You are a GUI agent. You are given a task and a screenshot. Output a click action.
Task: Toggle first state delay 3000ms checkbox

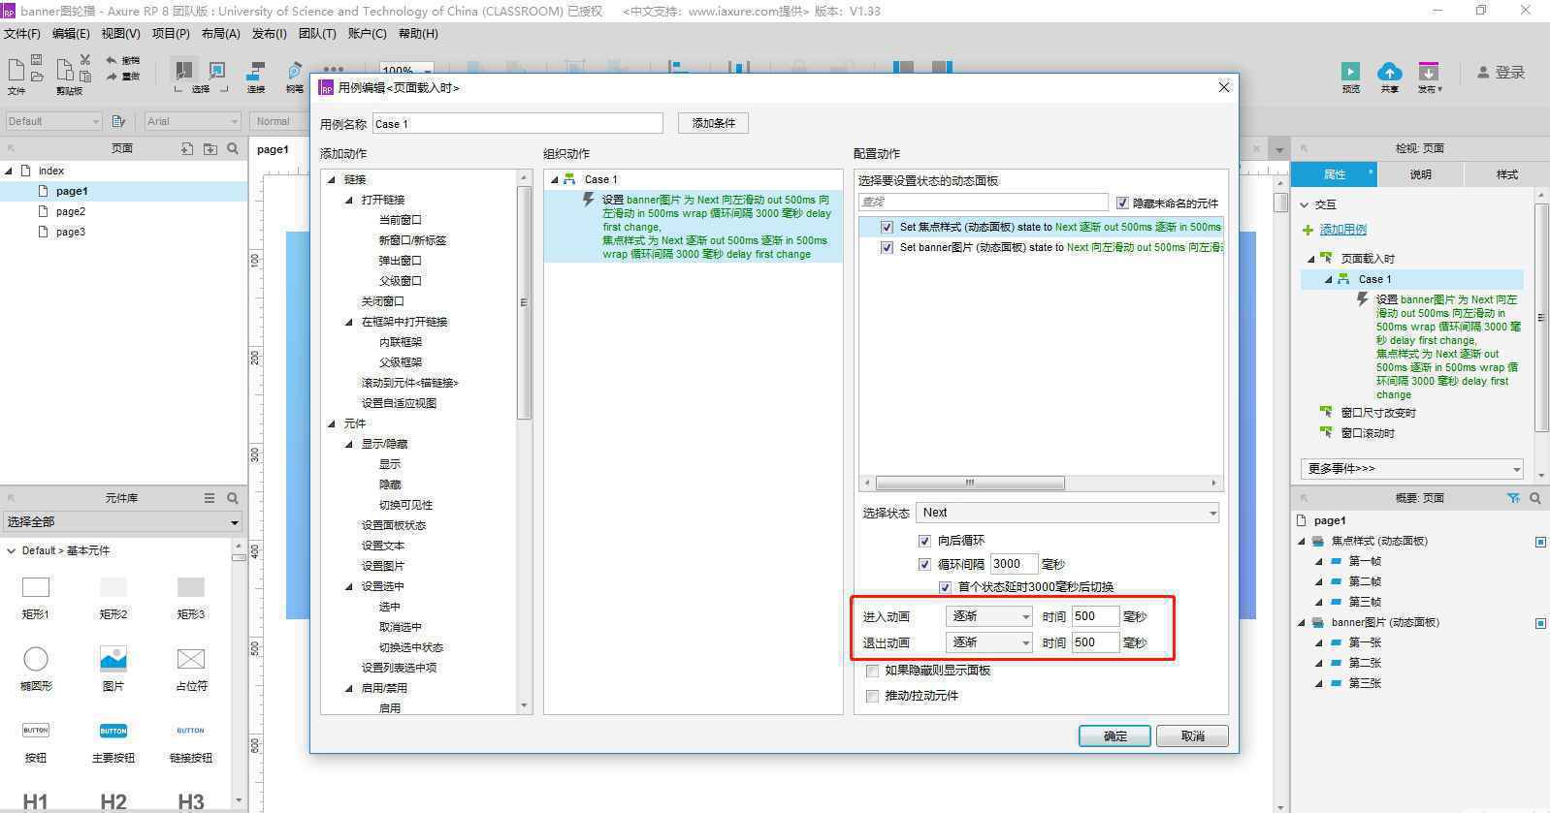coord(945,587)
